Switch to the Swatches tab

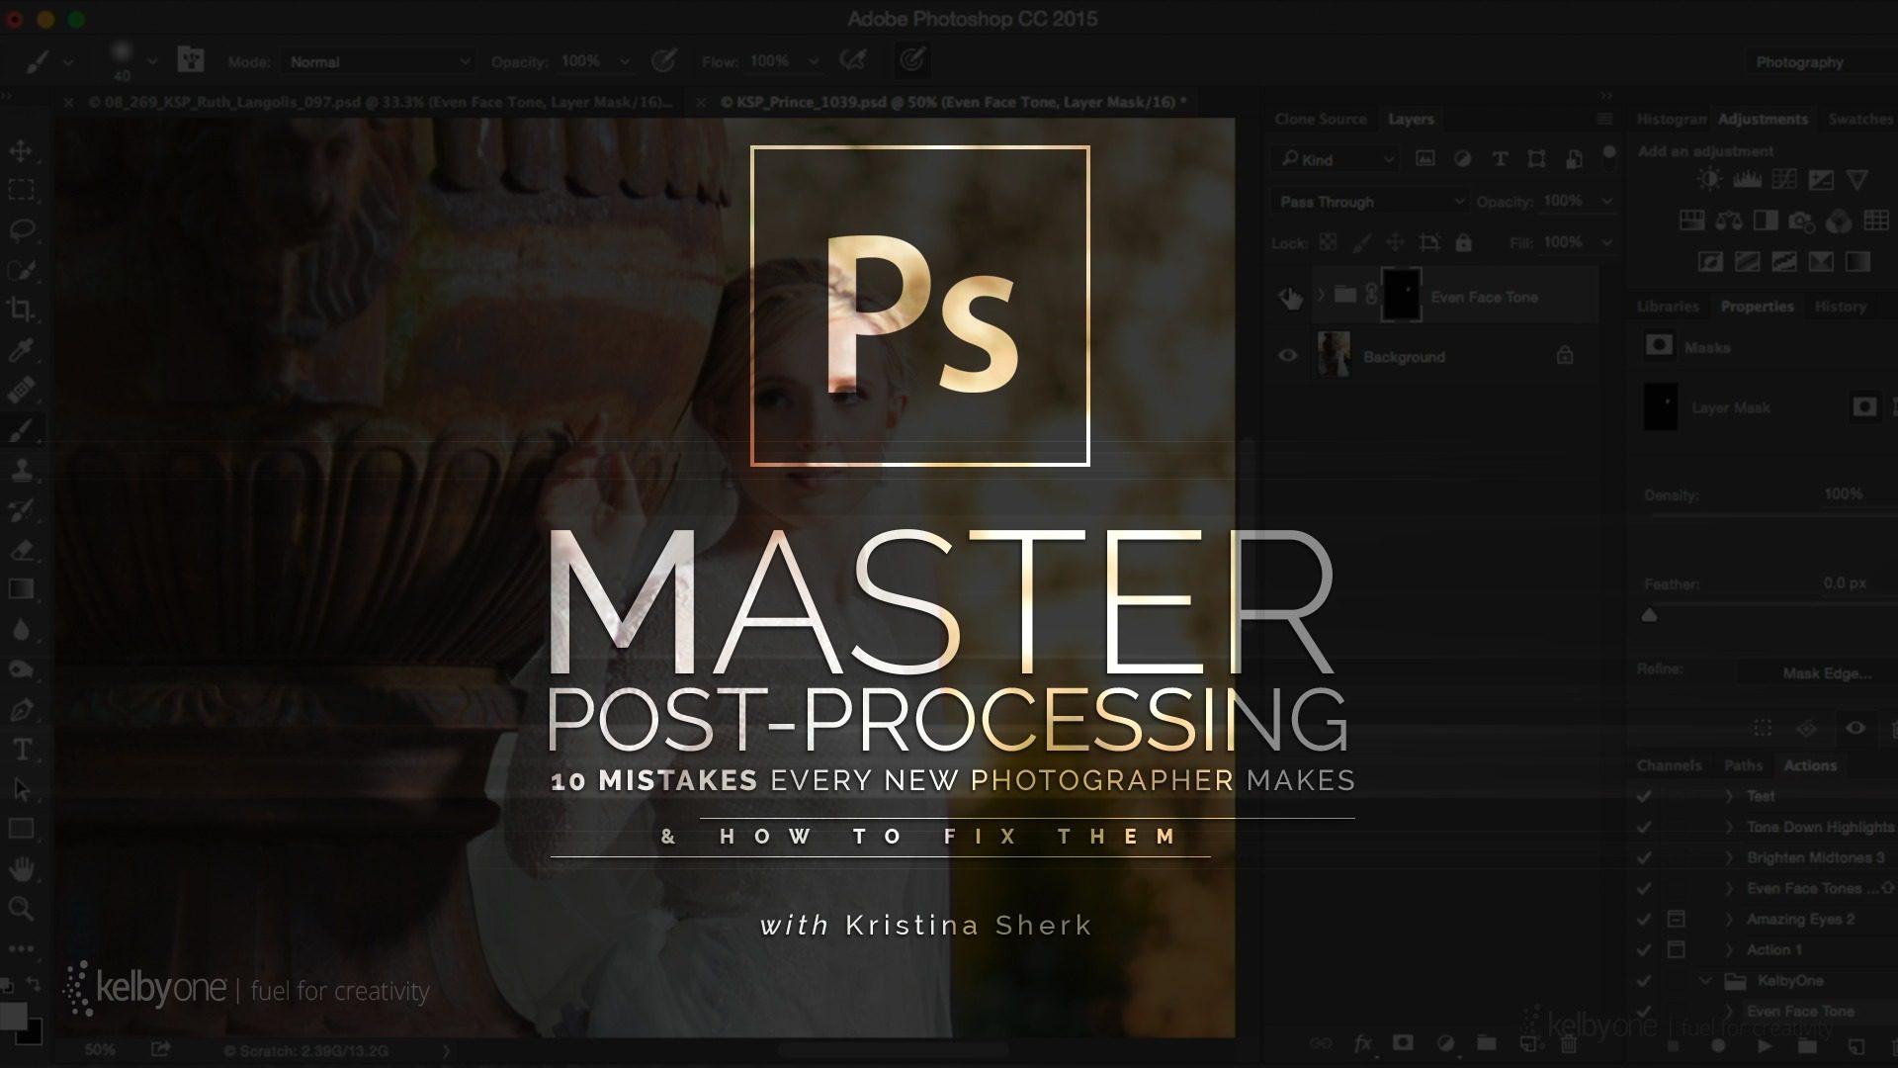[x=1860, y=119]
